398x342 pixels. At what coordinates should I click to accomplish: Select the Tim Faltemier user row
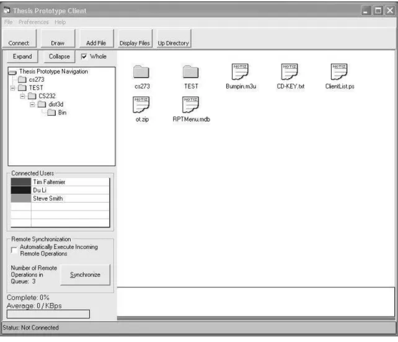pyautogui.click(x=60, y=182)
